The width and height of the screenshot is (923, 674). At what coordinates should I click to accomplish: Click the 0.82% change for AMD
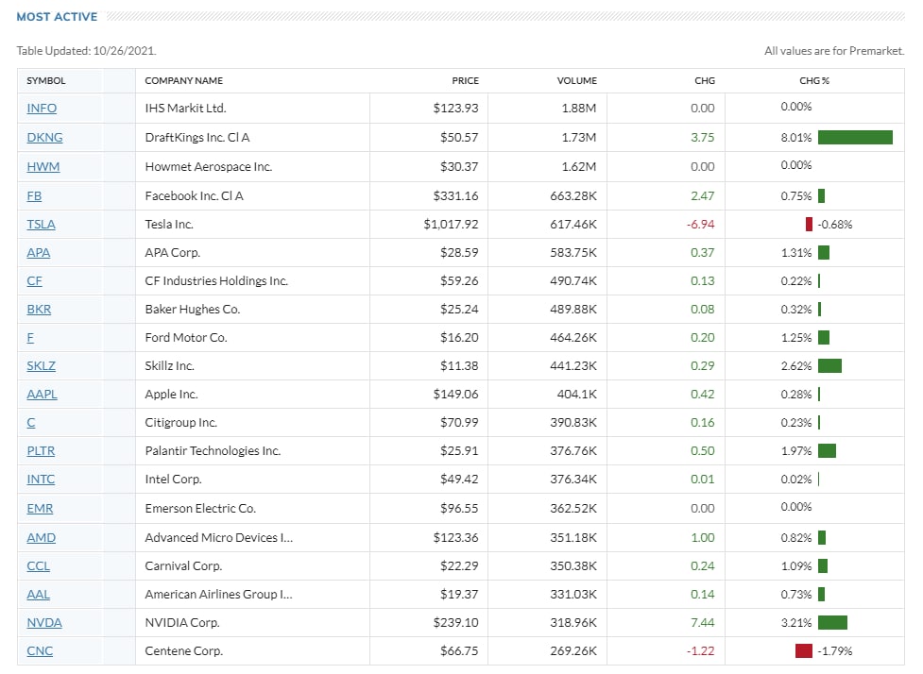pos(795,537)
